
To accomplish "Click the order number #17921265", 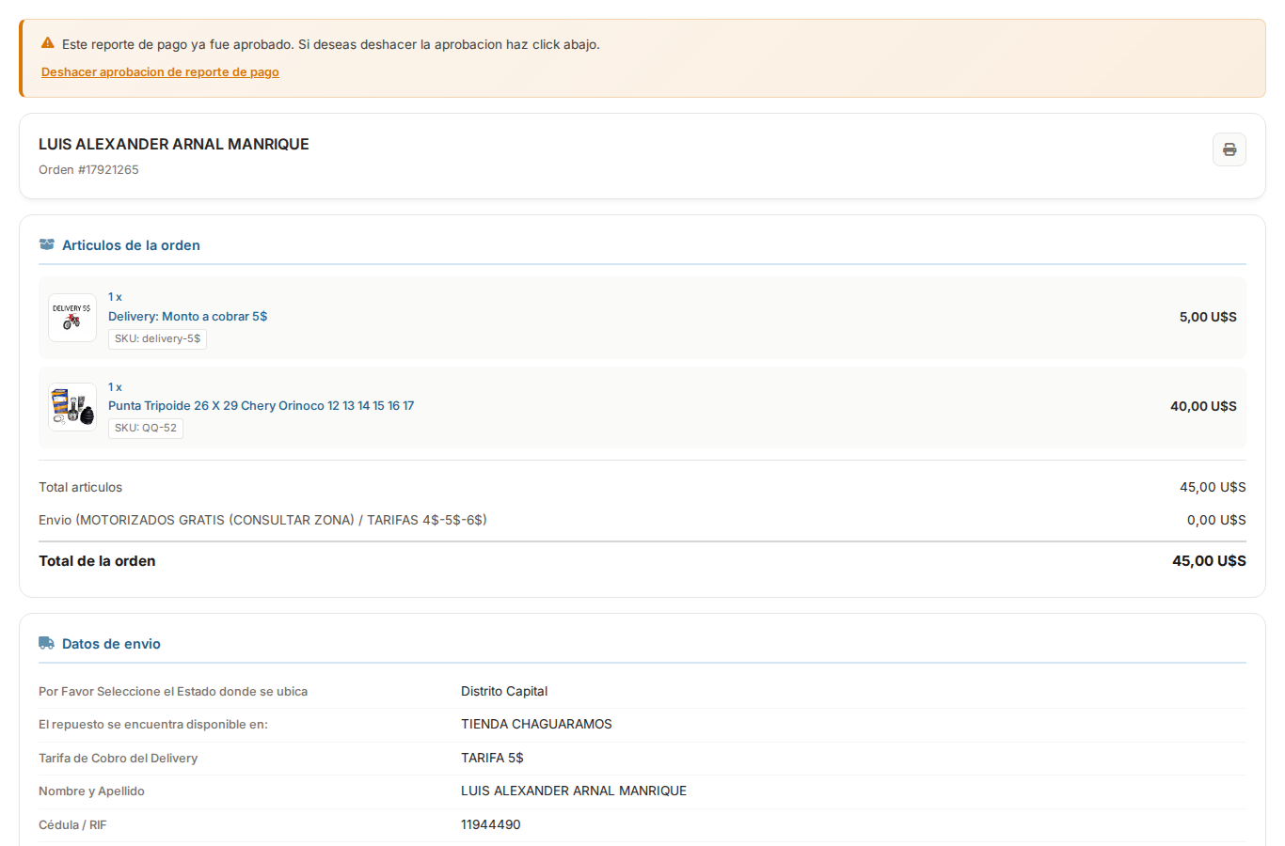I will pos(87,169).
